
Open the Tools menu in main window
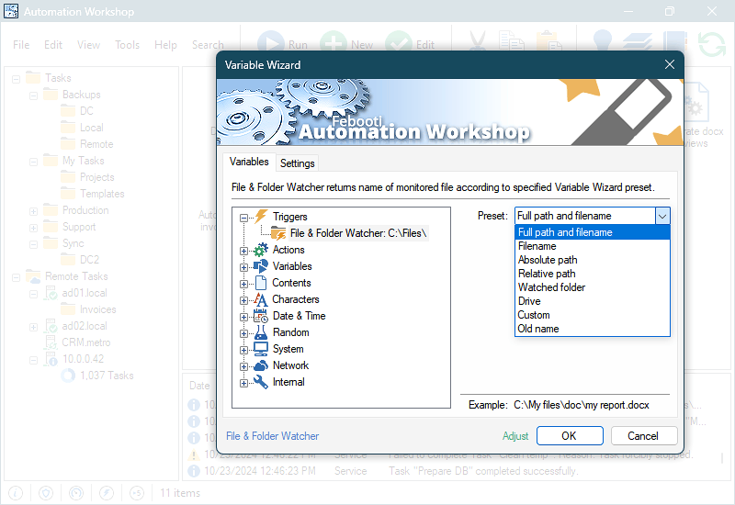click(x=127, y=45)
